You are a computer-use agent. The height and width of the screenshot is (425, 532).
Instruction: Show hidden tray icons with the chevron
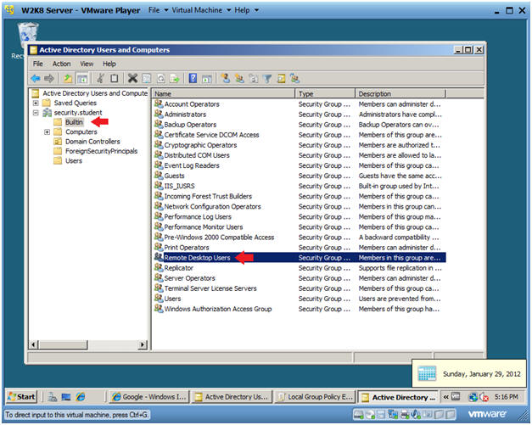[x=445, y=397]
